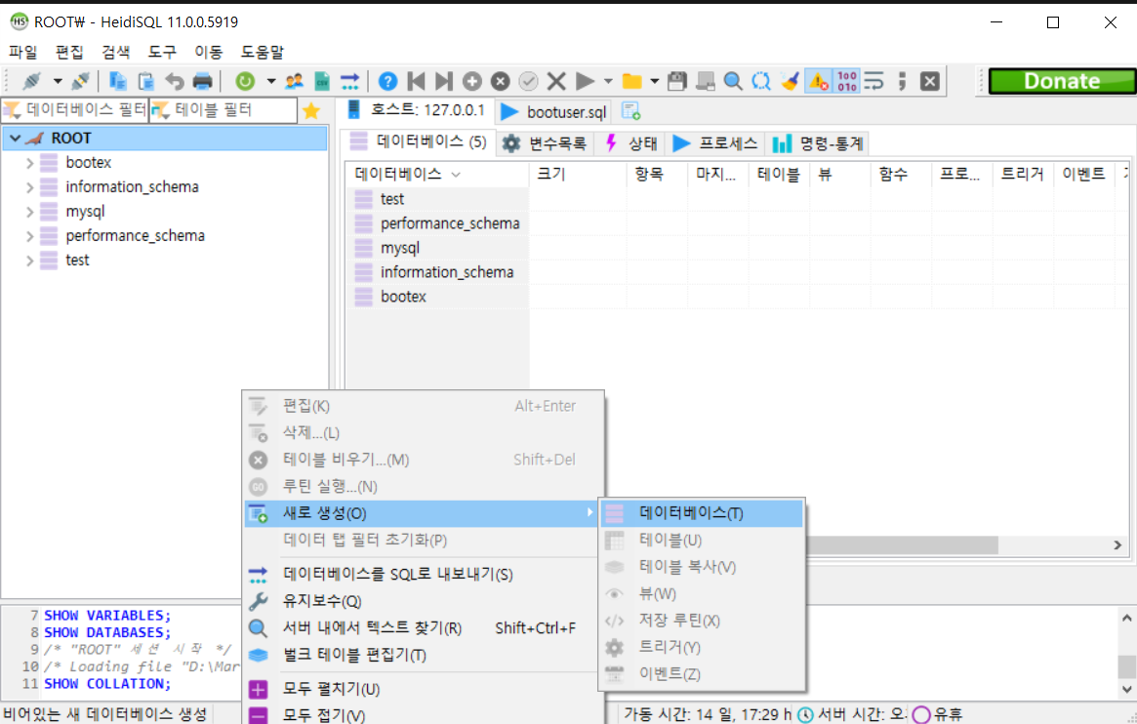Click the load SQL file folder icon
The image size is (1137, 724).
pos(631,81)
